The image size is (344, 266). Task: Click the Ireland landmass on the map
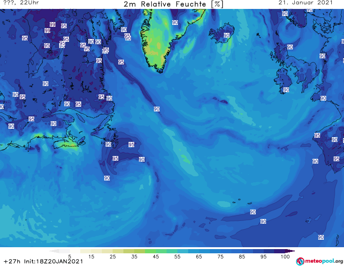(283, 80)
